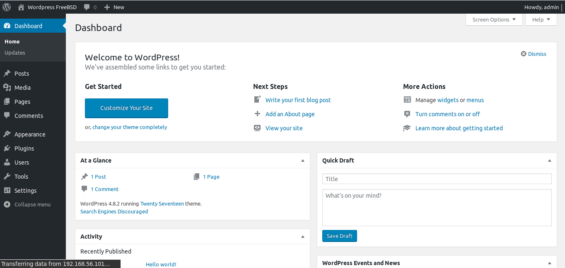
Task: Click the comment bubble icon beside 1 Comment
Action: pyautogui.click(x=85, y=189)
